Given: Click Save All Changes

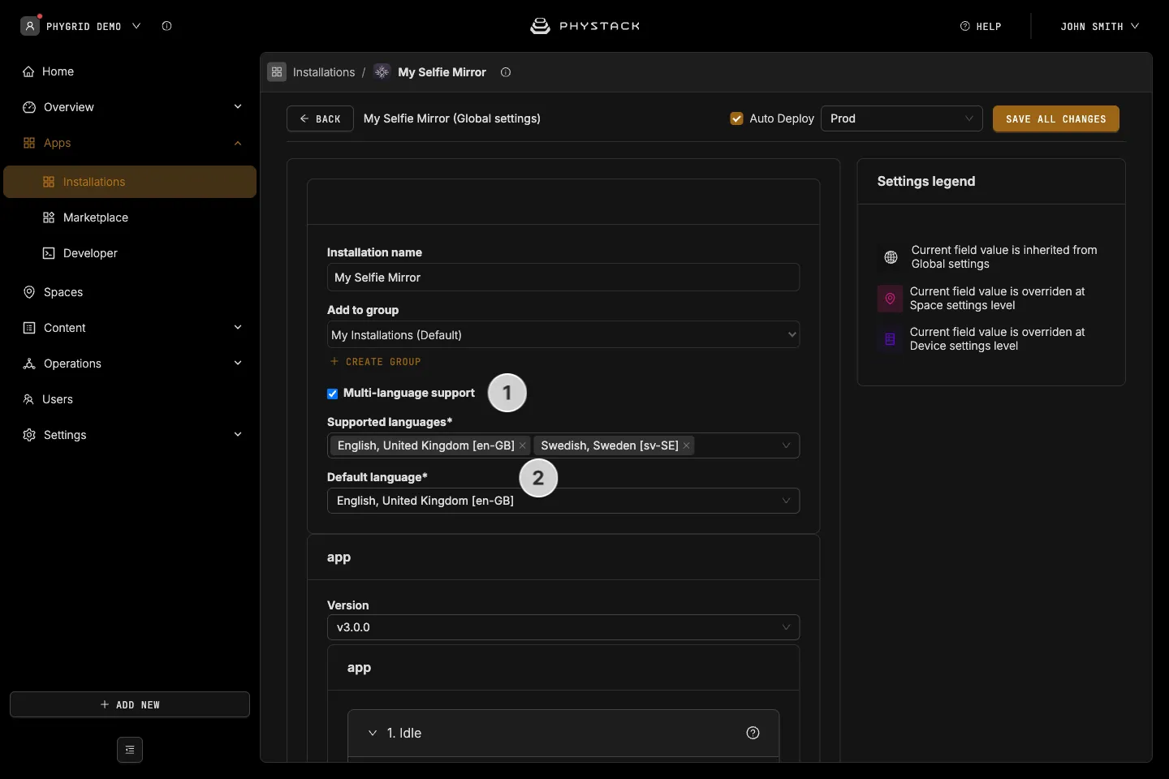Looking at the screenshot, I should (1056, 118).
